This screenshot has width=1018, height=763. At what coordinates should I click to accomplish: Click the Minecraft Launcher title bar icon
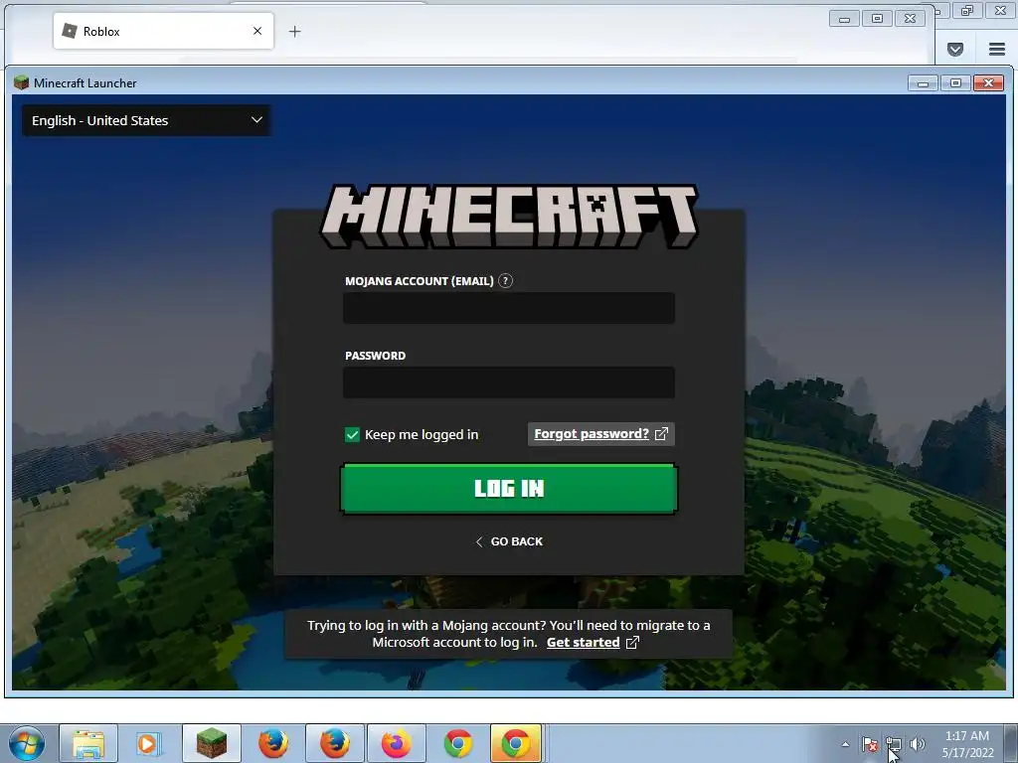tap(22, 83)
